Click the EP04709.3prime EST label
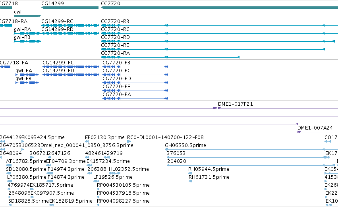The height and width of the screenshot is (207, 338). coord(66,161)
